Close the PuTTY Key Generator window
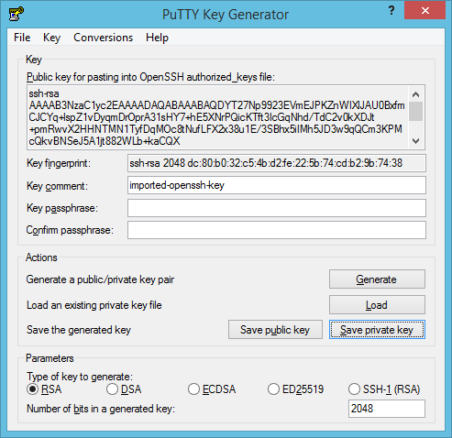Viewport: 452px width, 438px height. coord(424,11)
